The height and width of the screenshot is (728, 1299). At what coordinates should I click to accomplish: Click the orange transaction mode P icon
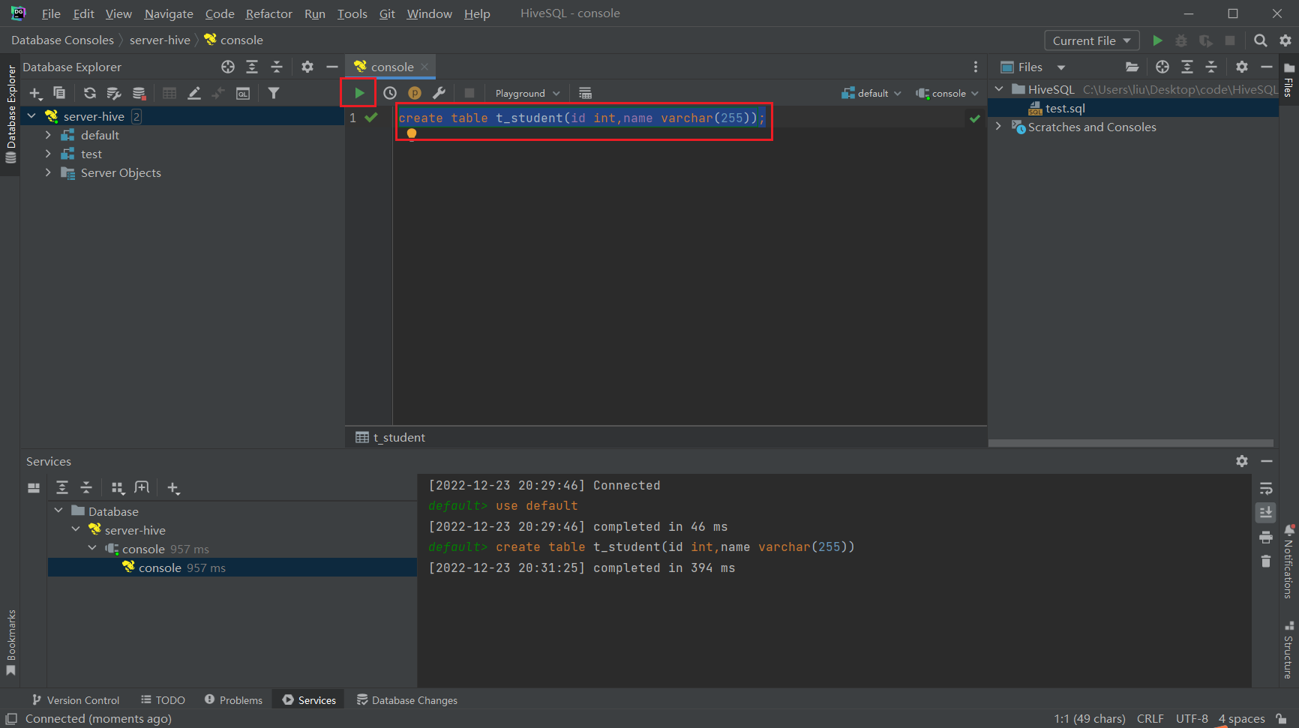(415, 93)
